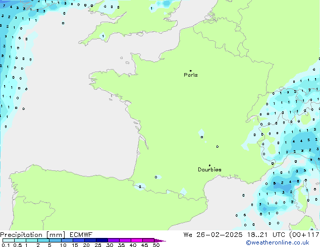Click the '(00+117' forecast offset text
Screen dimensions: 320x247
tap(304, 235)
